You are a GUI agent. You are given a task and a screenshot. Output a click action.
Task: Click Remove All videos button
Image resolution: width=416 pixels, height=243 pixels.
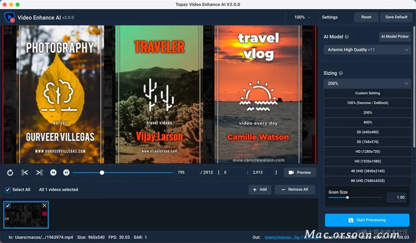click(x=295, y=189)
